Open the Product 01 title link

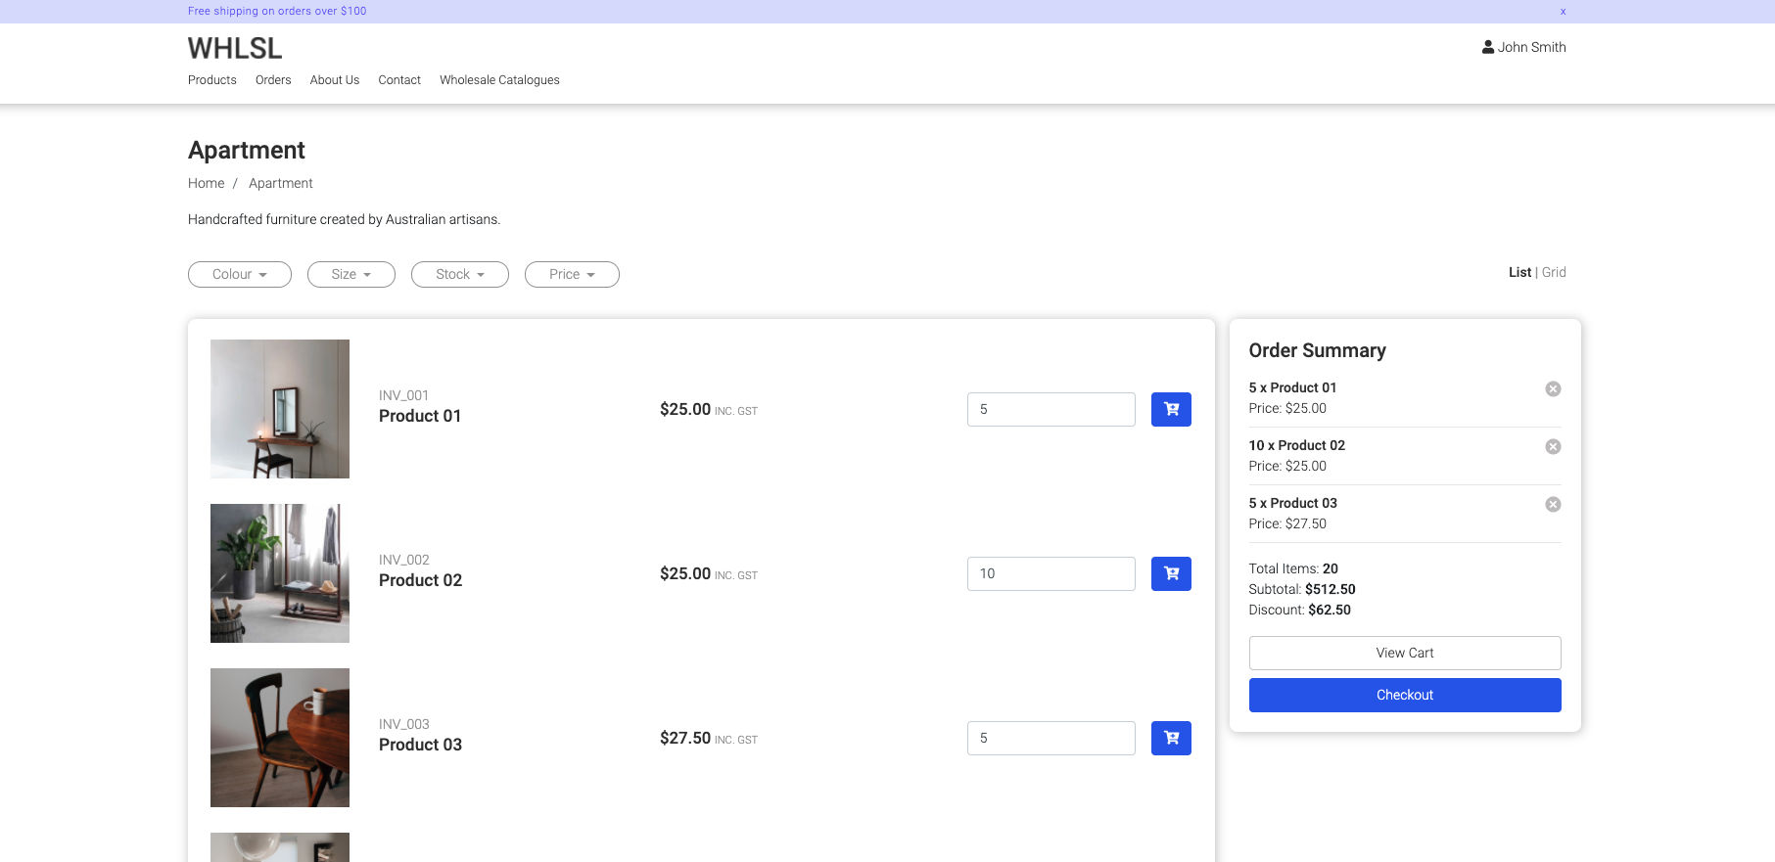coord(420,416)
